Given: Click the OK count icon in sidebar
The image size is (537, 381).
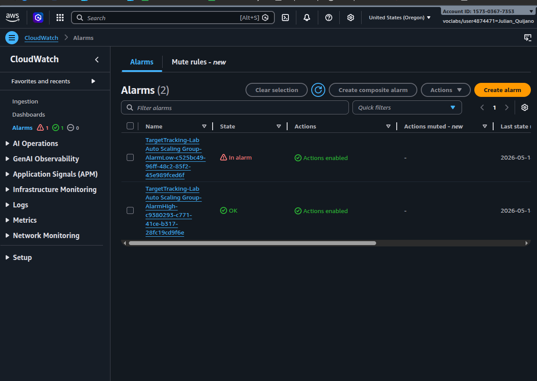Looking at the screenshot, I should tap(55, 128).
